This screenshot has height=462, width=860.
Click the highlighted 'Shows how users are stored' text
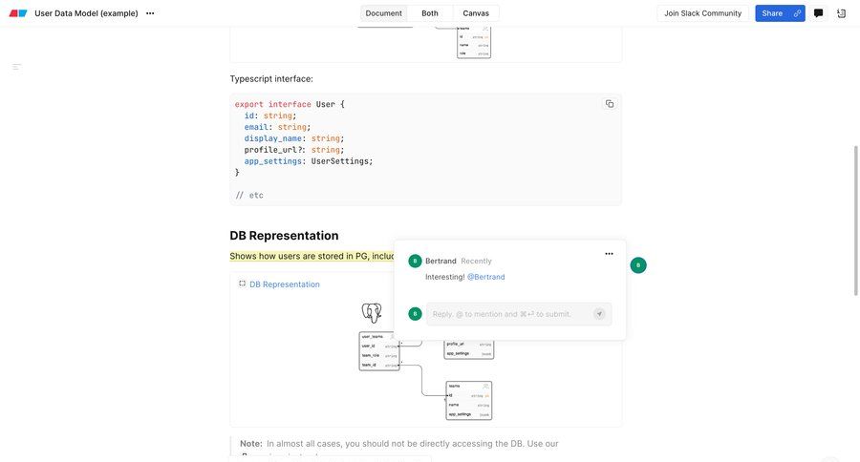312,256
